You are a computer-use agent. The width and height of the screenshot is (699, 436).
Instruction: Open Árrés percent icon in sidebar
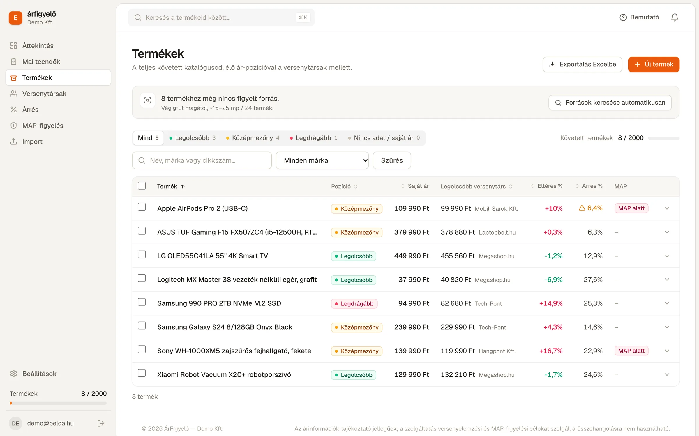(14, 110)
